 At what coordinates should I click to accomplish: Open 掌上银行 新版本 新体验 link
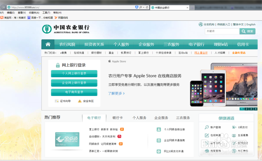(x=103, y=129)
